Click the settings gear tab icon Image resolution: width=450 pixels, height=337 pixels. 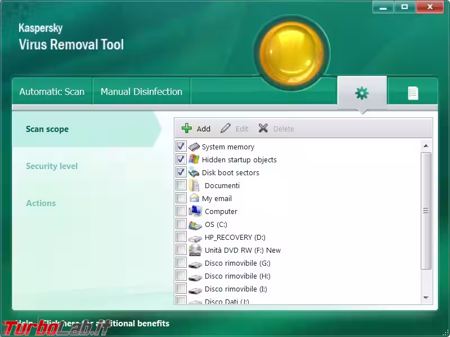tap(362, 93)
